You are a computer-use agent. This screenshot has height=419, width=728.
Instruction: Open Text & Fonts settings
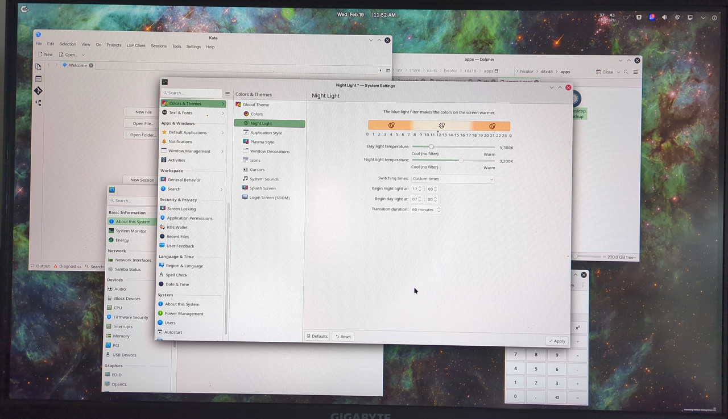click(x=193, y=112)
